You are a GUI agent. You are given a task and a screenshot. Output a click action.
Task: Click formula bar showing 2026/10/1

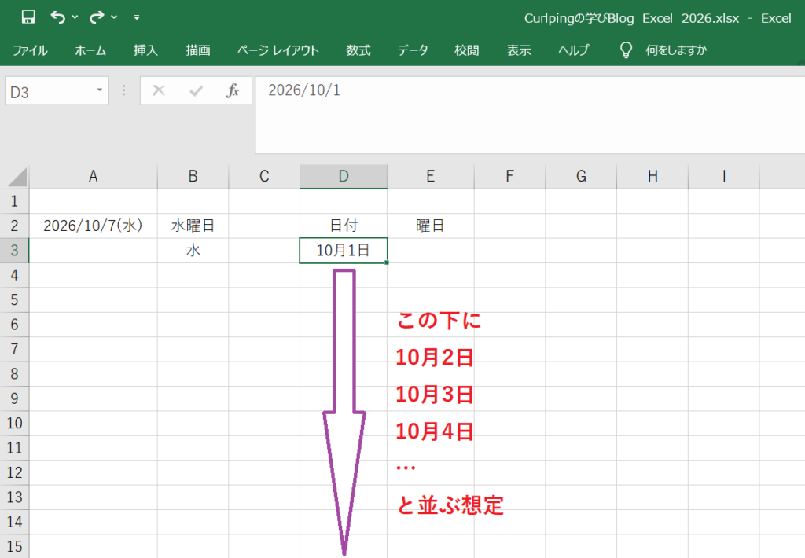tap(530, 115)
